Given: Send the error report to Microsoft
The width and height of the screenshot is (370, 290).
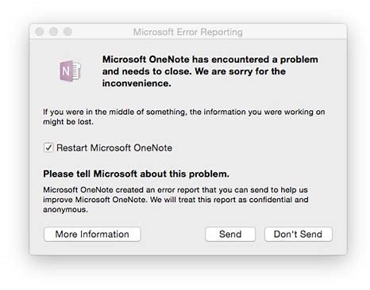Looking at the screenshot, I should pos(230,235).
